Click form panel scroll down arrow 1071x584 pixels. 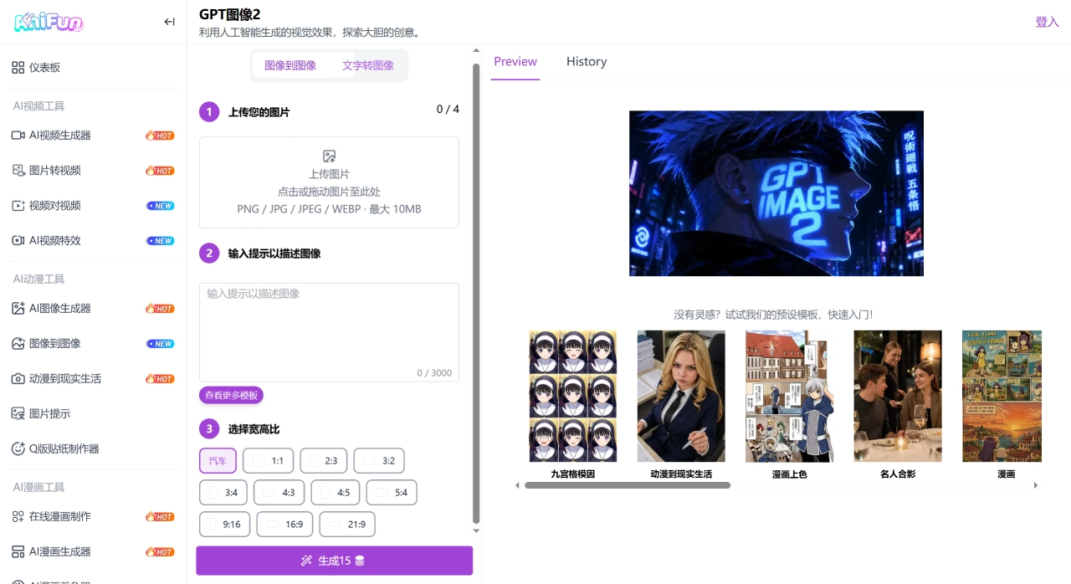click(x=477, y=530)
